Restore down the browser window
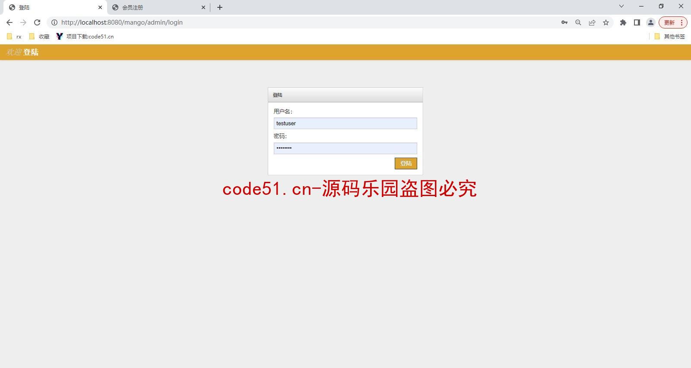Viewport: 691px width, 368px height. 661,6
